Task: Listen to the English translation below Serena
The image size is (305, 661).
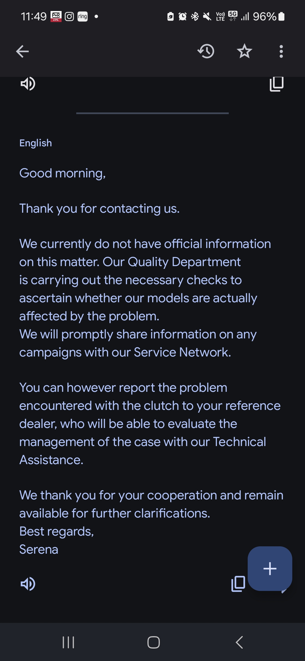Action: click(x=28, y=584)
